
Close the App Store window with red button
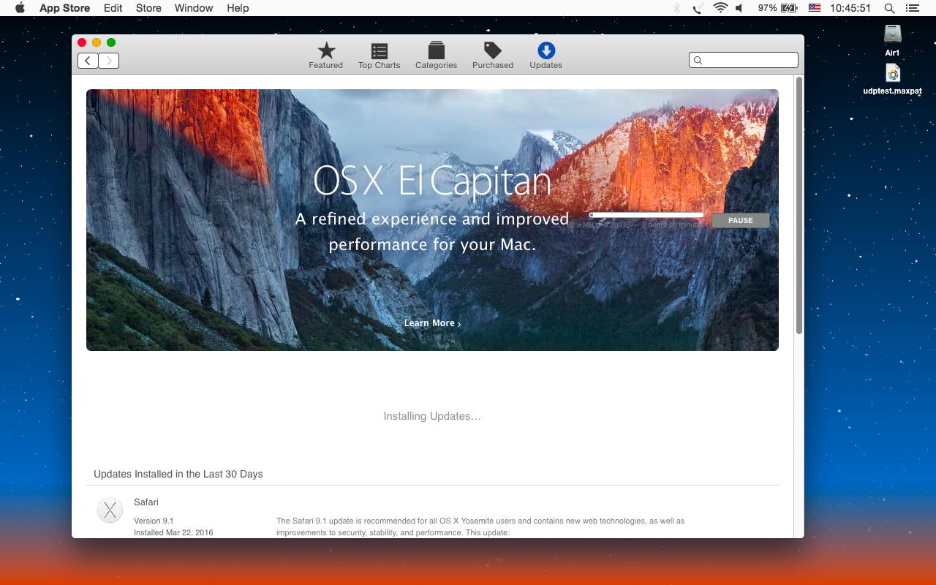point(82,42)
